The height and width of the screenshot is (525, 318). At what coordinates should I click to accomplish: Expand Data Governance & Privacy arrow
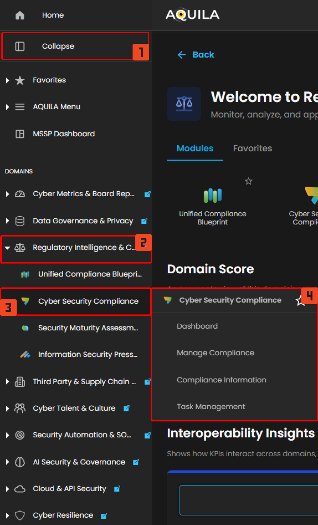tap(8, 221)
